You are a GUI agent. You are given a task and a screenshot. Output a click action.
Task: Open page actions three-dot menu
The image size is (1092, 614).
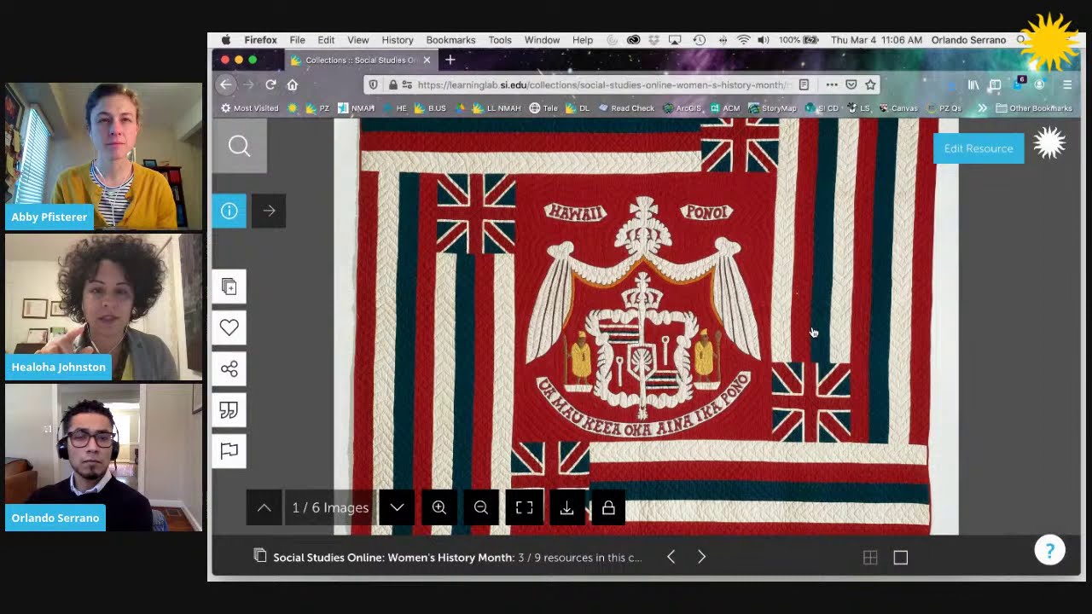(832, 85)
